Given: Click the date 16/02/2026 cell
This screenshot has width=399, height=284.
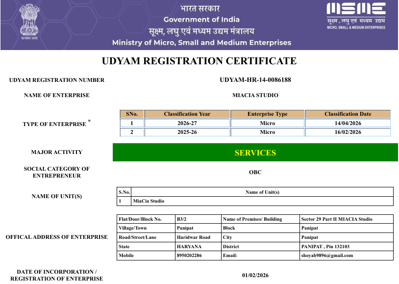Looking at the screenshot, I should pos(348,132).
